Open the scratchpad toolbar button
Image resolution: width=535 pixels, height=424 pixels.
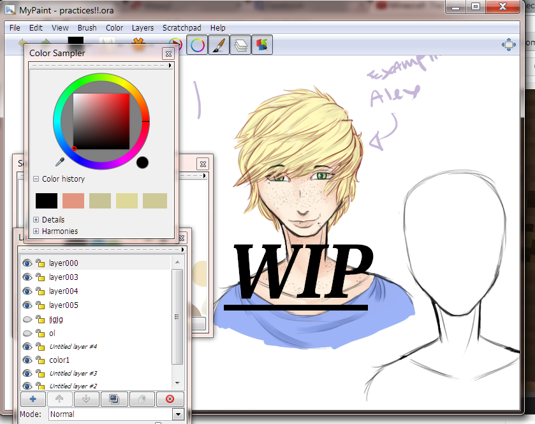click(x=261, y=45)
